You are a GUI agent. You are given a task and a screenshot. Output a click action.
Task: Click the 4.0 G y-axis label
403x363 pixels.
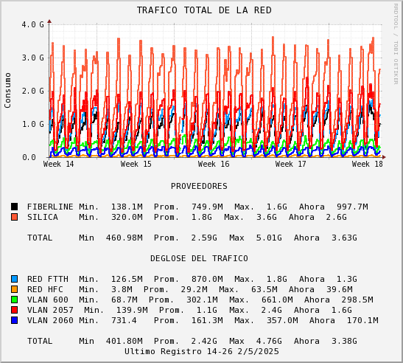33,24
